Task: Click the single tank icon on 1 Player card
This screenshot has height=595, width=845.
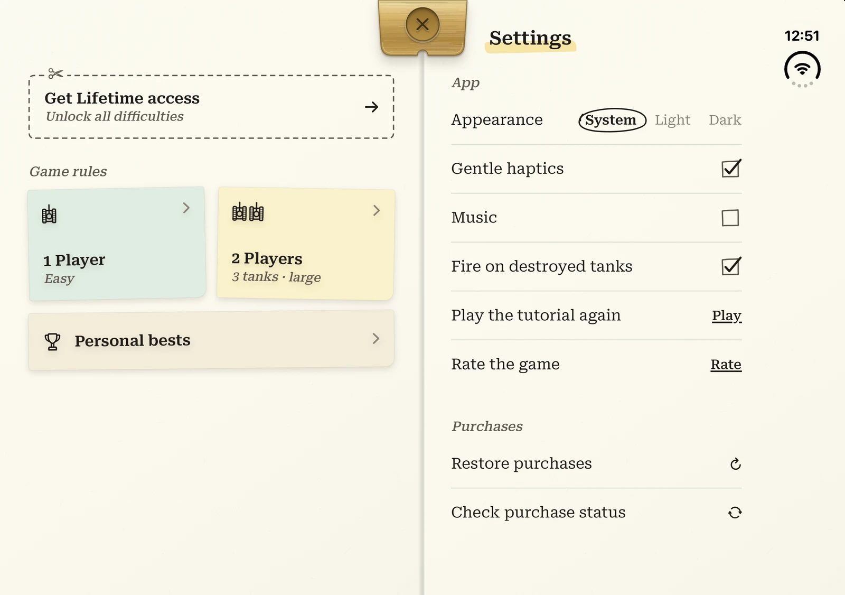Action: (49, 215)
